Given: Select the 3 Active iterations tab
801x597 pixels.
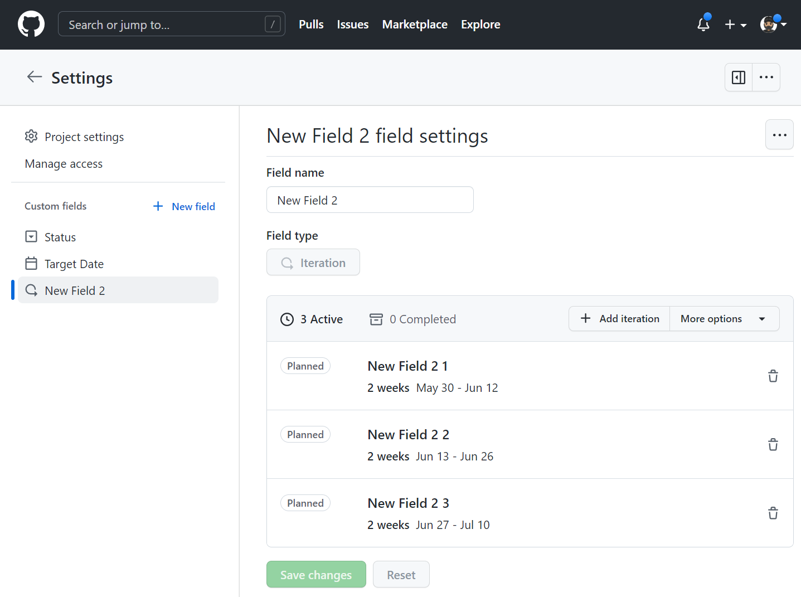Looking at the screenshot, I should tap(312, 319).
